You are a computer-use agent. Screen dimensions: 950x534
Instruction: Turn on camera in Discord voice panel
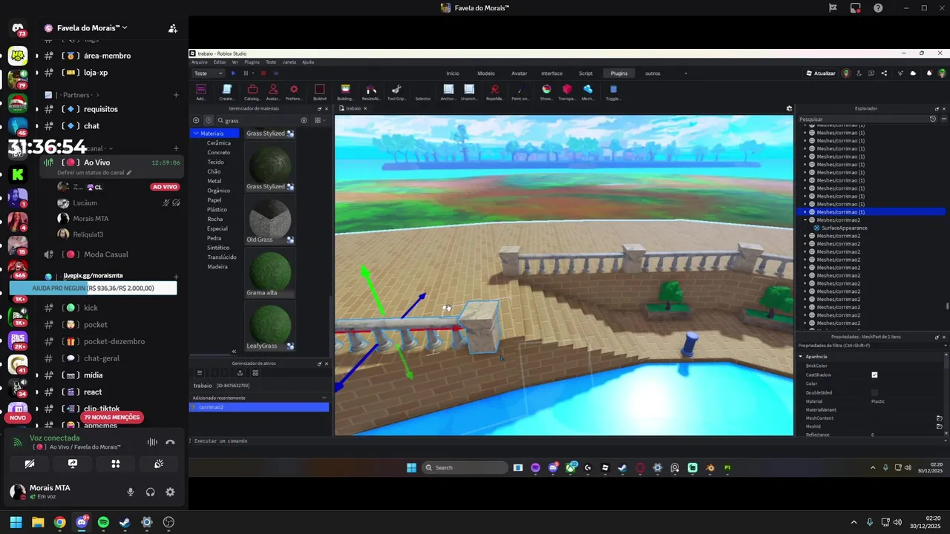click(30, 464)
